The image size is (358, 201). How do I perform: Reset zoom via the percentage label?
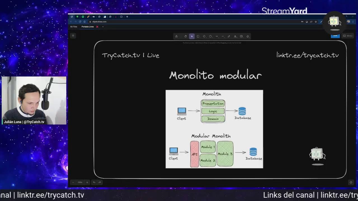(x=80, y=182)
